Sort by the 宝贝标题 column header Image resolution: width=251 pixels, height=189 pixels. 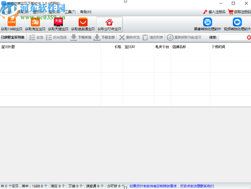50,47
